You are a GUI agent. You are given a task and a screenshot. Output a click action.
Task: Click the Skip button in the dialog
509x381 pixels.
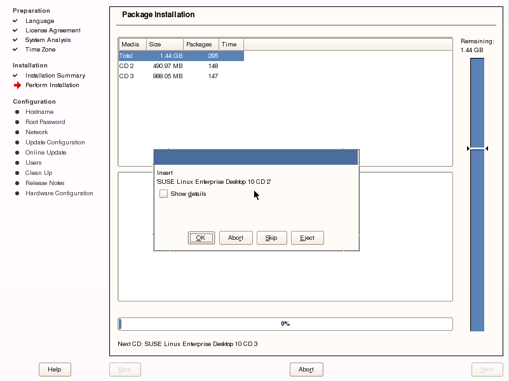click(x=271, y=238)
